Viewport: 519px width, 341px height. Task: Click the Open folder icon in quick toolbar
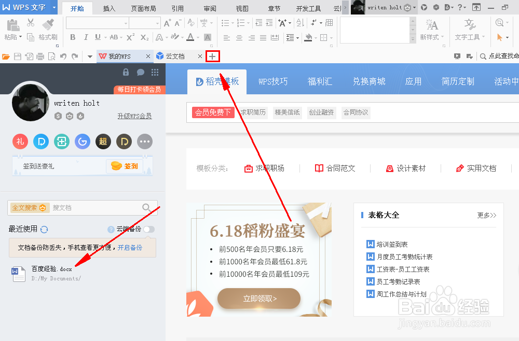click(x=6, y=57)
